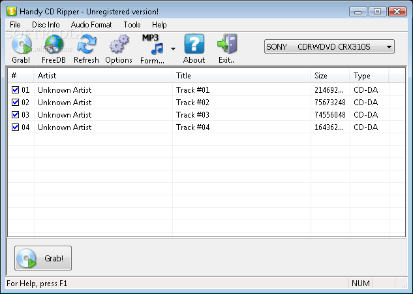Click the Exit door icon

(x=227, y=44)
